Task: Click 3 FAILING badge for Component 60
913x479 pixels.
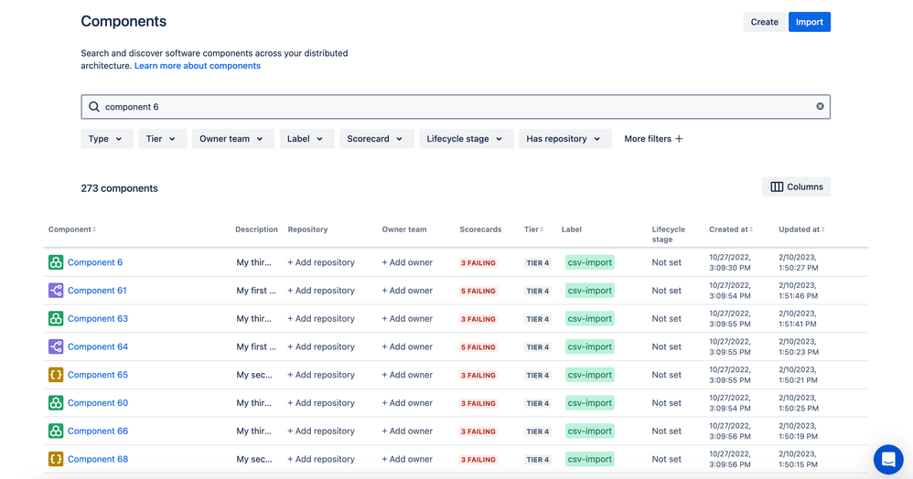Action: click(478, 403)
